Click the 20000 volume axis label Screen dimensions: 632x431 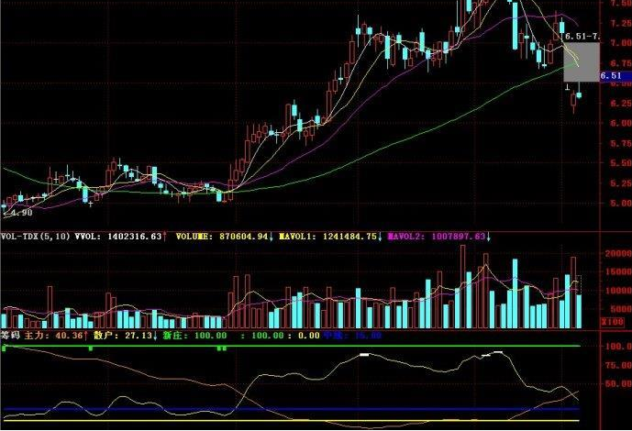[x=618, y=253]
